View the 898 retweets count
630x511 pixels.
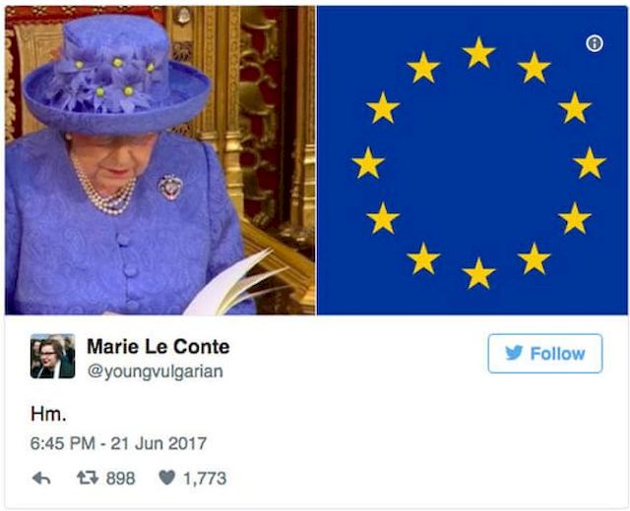pos(120,479)
